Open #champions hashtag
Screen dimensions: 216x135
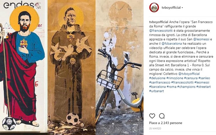coord(186,87)
